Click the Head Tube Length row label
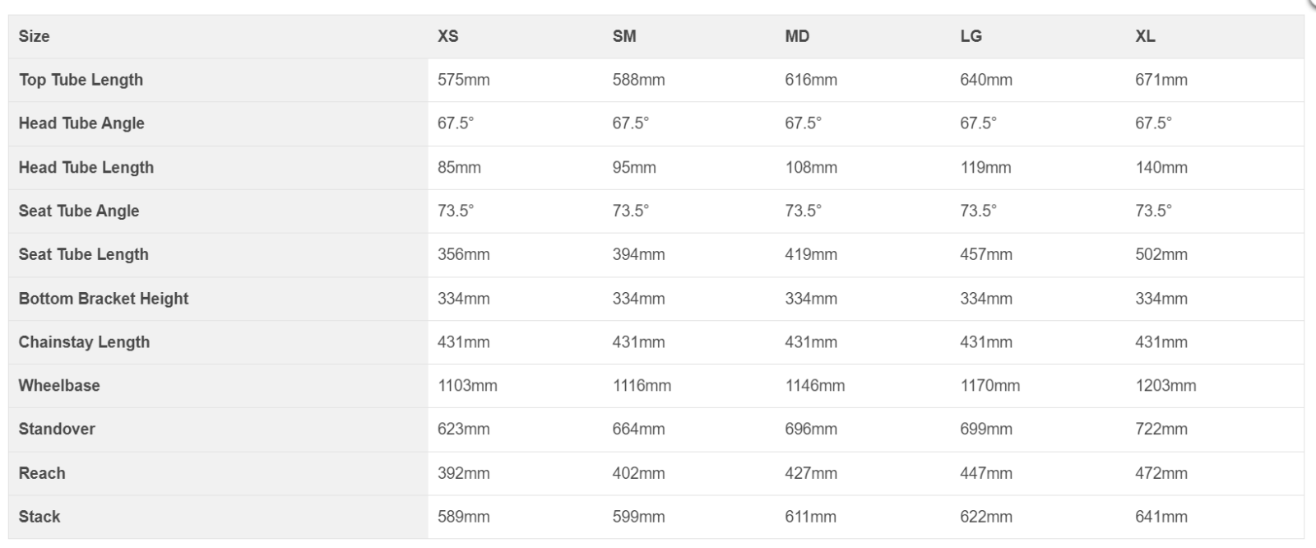 click(x=86, y=167)
